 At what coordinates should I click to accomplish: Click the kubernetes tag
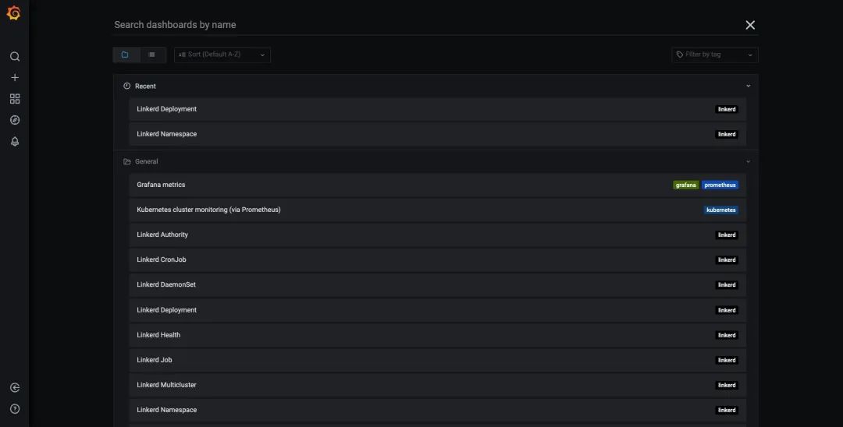721,210
